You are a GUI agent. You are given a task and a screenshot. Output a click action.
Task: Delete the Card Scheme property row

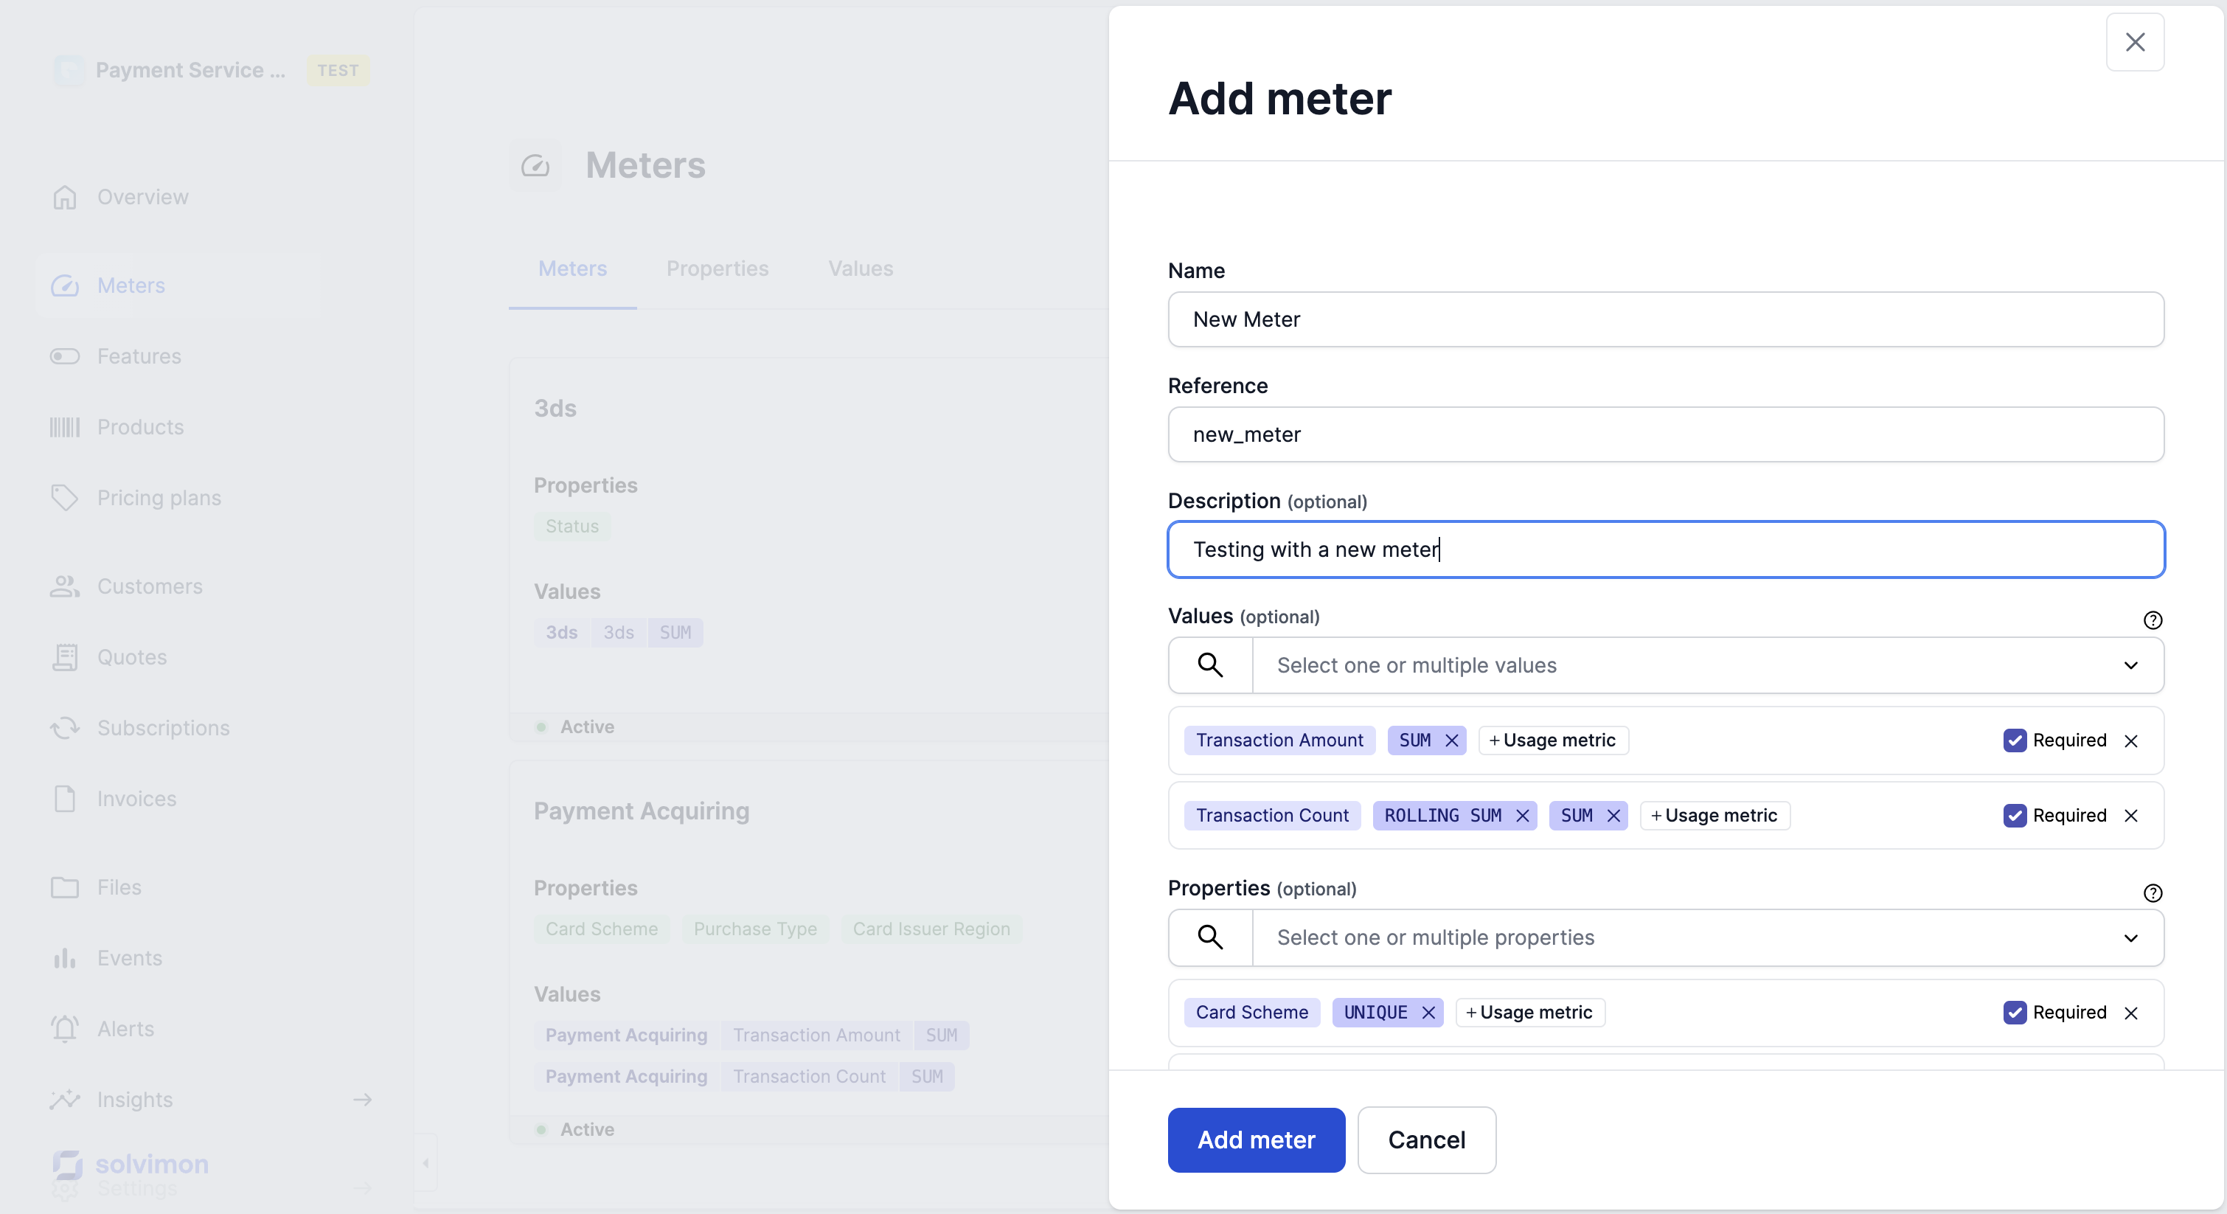2131,1013
